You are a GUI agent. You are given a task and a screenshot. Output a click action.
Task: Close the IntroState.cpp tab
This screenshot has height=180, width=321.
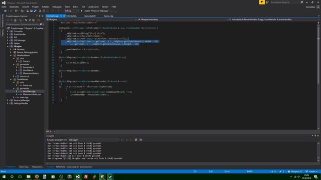[x=64, y=16]
